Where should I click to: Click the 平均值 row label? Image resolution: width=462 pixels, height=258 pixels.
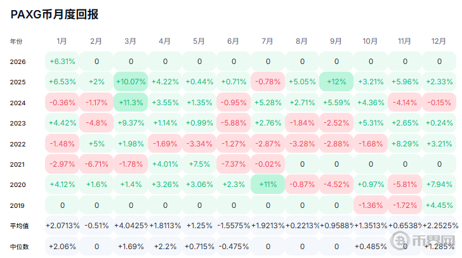click(19, 226)
